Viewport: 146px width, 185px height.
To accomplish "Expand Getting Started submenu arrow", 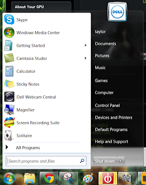I will click(x=85, y=45).
